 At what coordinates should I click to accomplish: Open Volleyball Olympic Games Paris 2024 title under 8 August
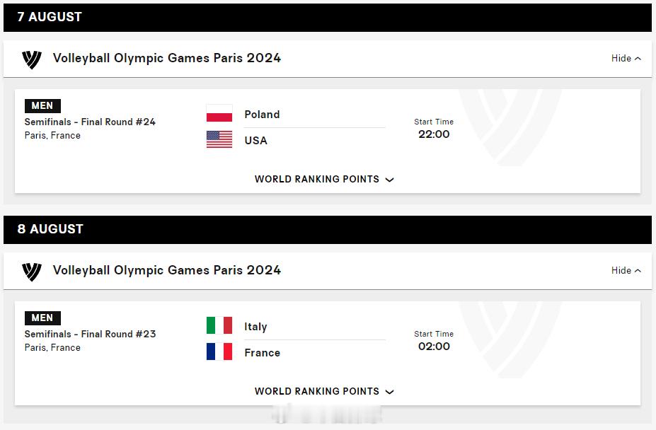(167, 270)
